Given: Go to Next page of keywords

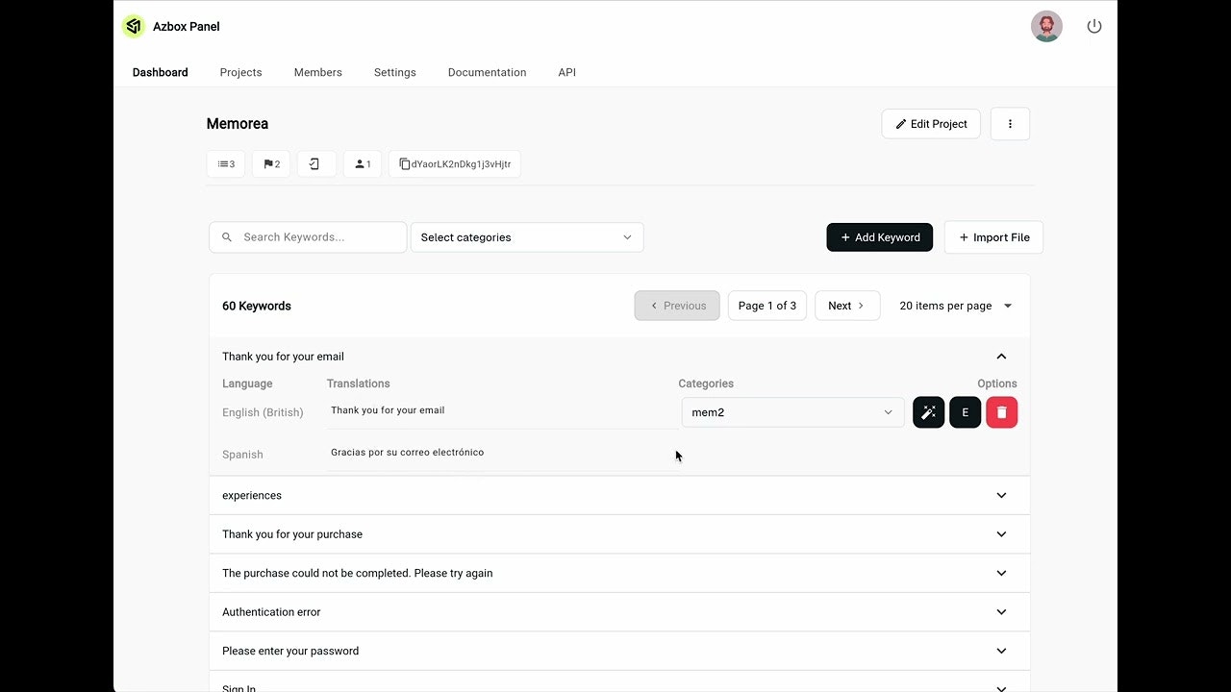Looking at the screenshot, I should pos(847,306).
